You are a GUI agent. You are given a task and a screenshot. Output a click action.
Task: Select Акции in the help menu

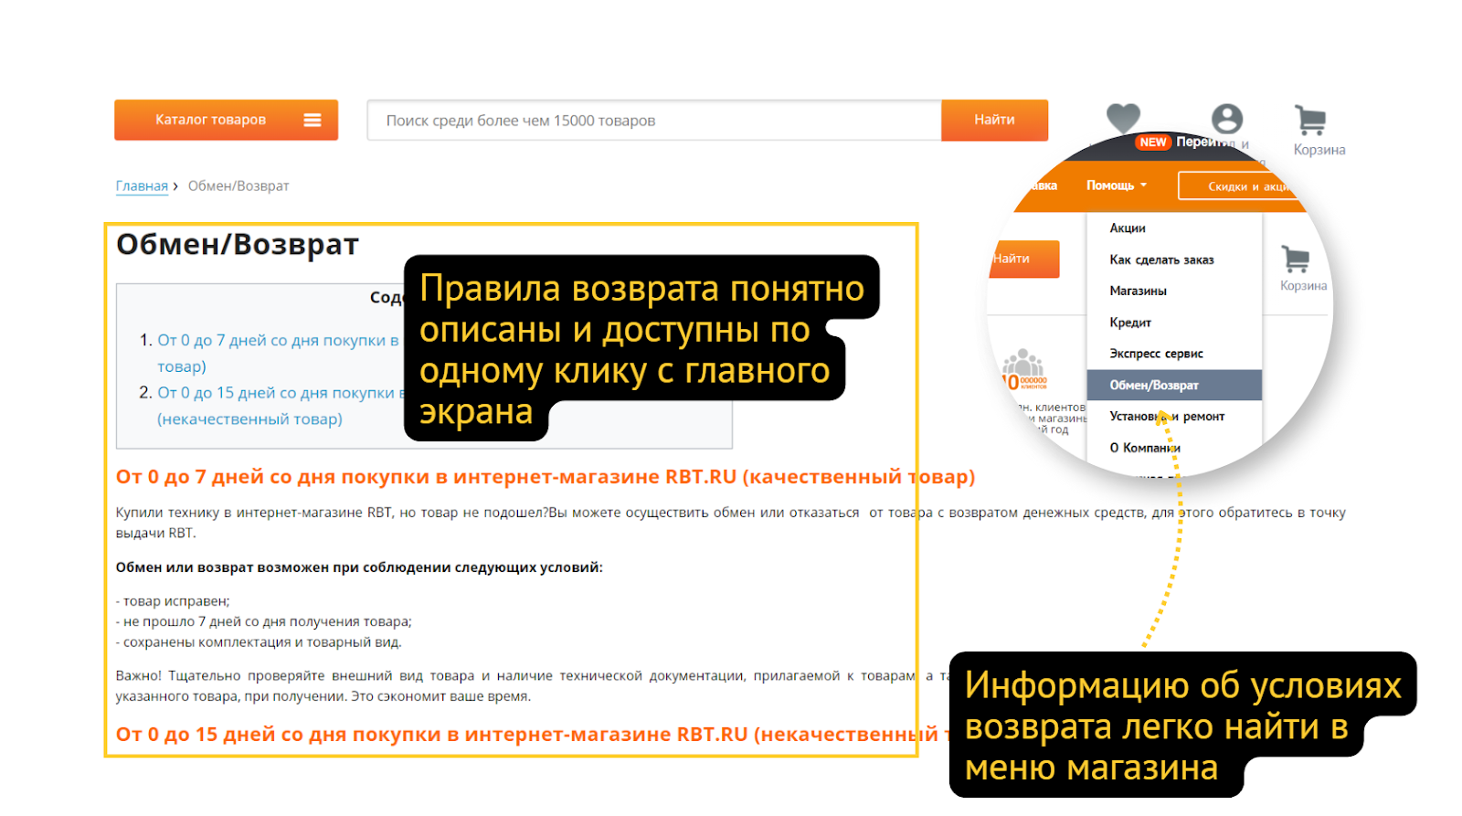(1128, 228)
